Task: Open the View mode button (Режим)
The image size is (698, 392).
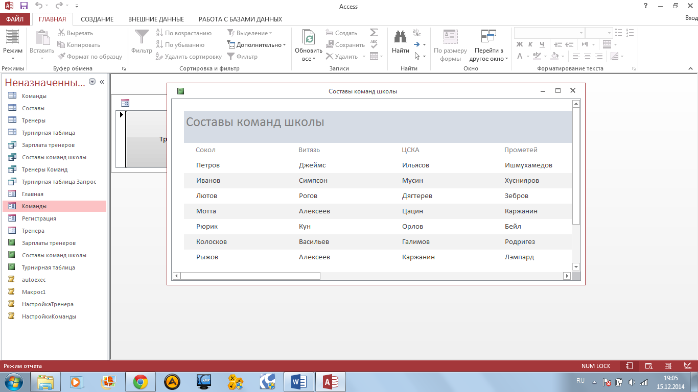Action: click(12, 43)
